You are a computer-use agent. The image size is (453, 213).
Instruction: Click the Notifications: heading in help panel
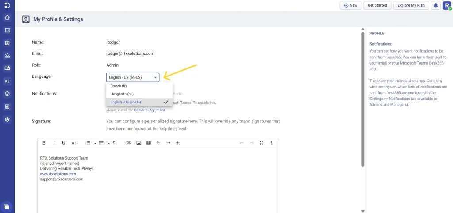pyautogui.click(x=381, y=44)
